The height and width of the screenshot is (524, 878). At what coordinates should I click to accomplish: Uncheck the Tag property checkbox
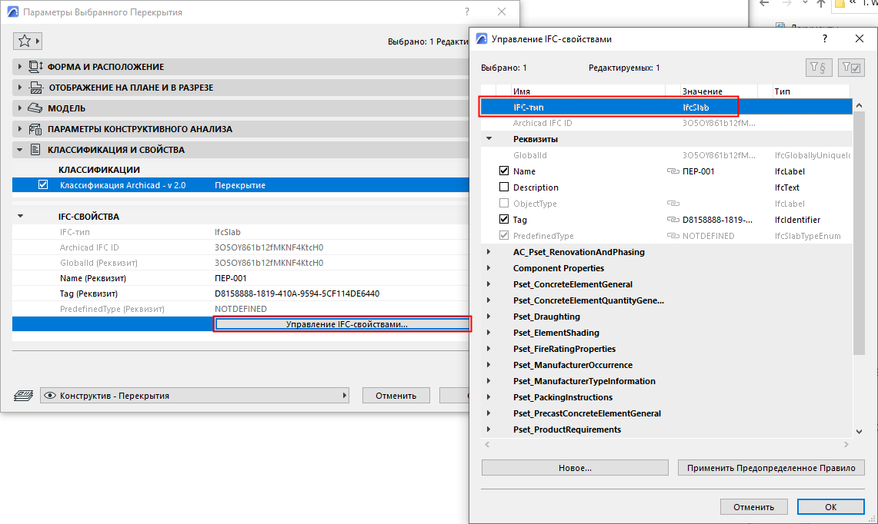[x=504, y=219]
